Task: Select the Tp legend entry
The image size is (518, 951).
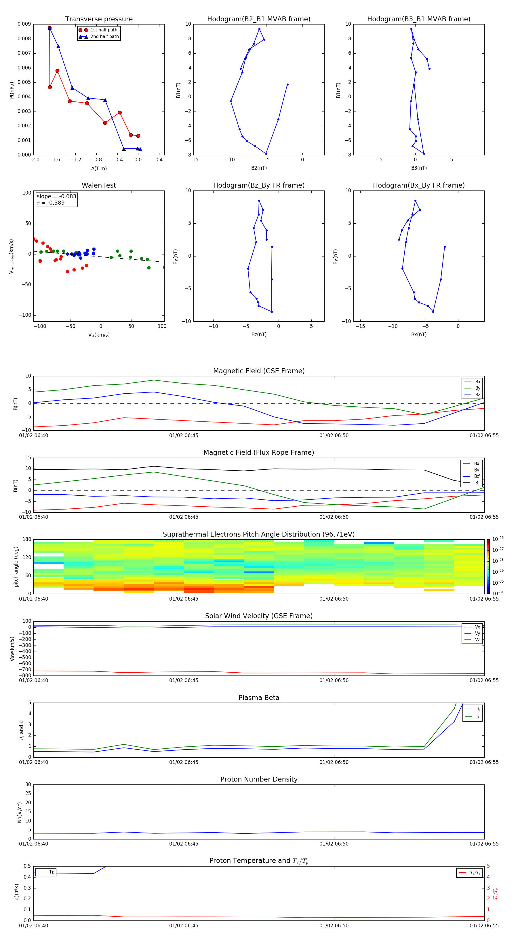Action: pos(46,872)
